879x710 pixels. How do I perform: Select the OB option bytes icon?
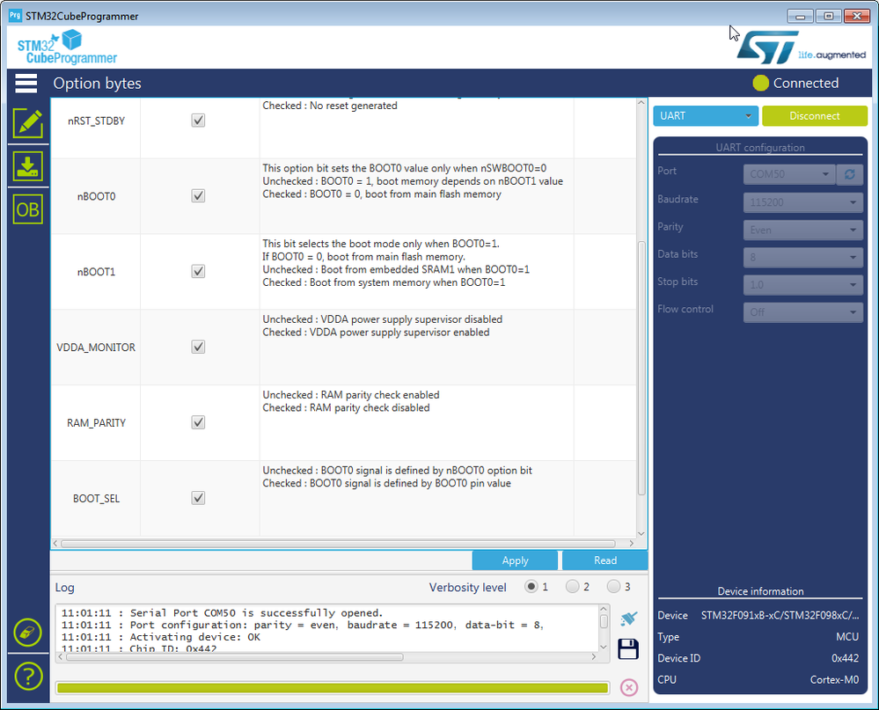tap(28, 209)
